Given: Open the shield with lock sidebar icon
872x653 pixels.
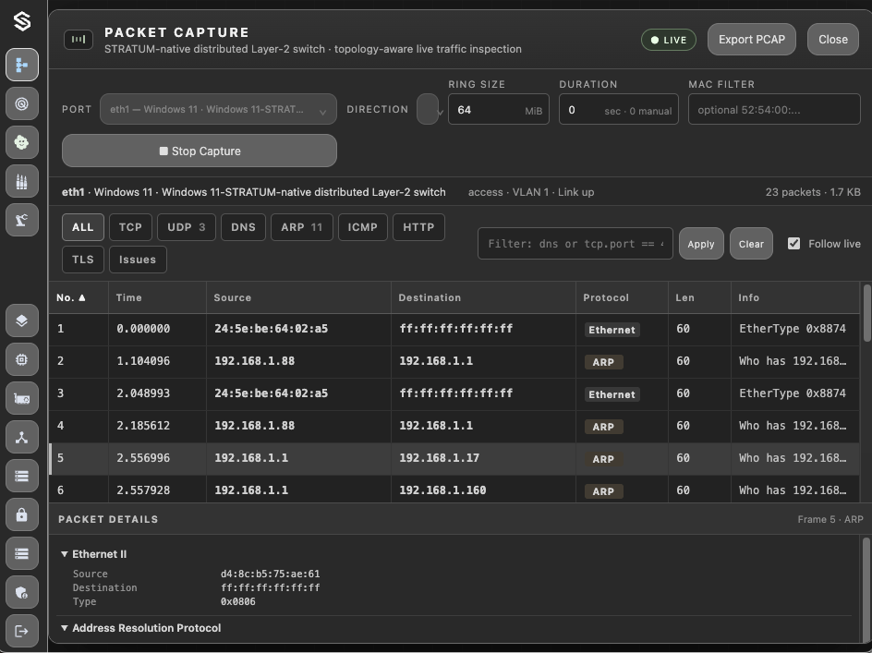Looking at the screenshot, I should 22,592.
